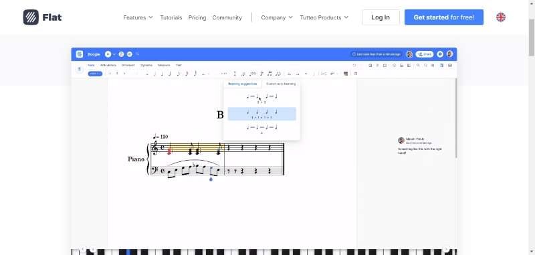The image size is (535, 255).
Task: Select the beamed eighth notes icon
Action: pos(270,74)
